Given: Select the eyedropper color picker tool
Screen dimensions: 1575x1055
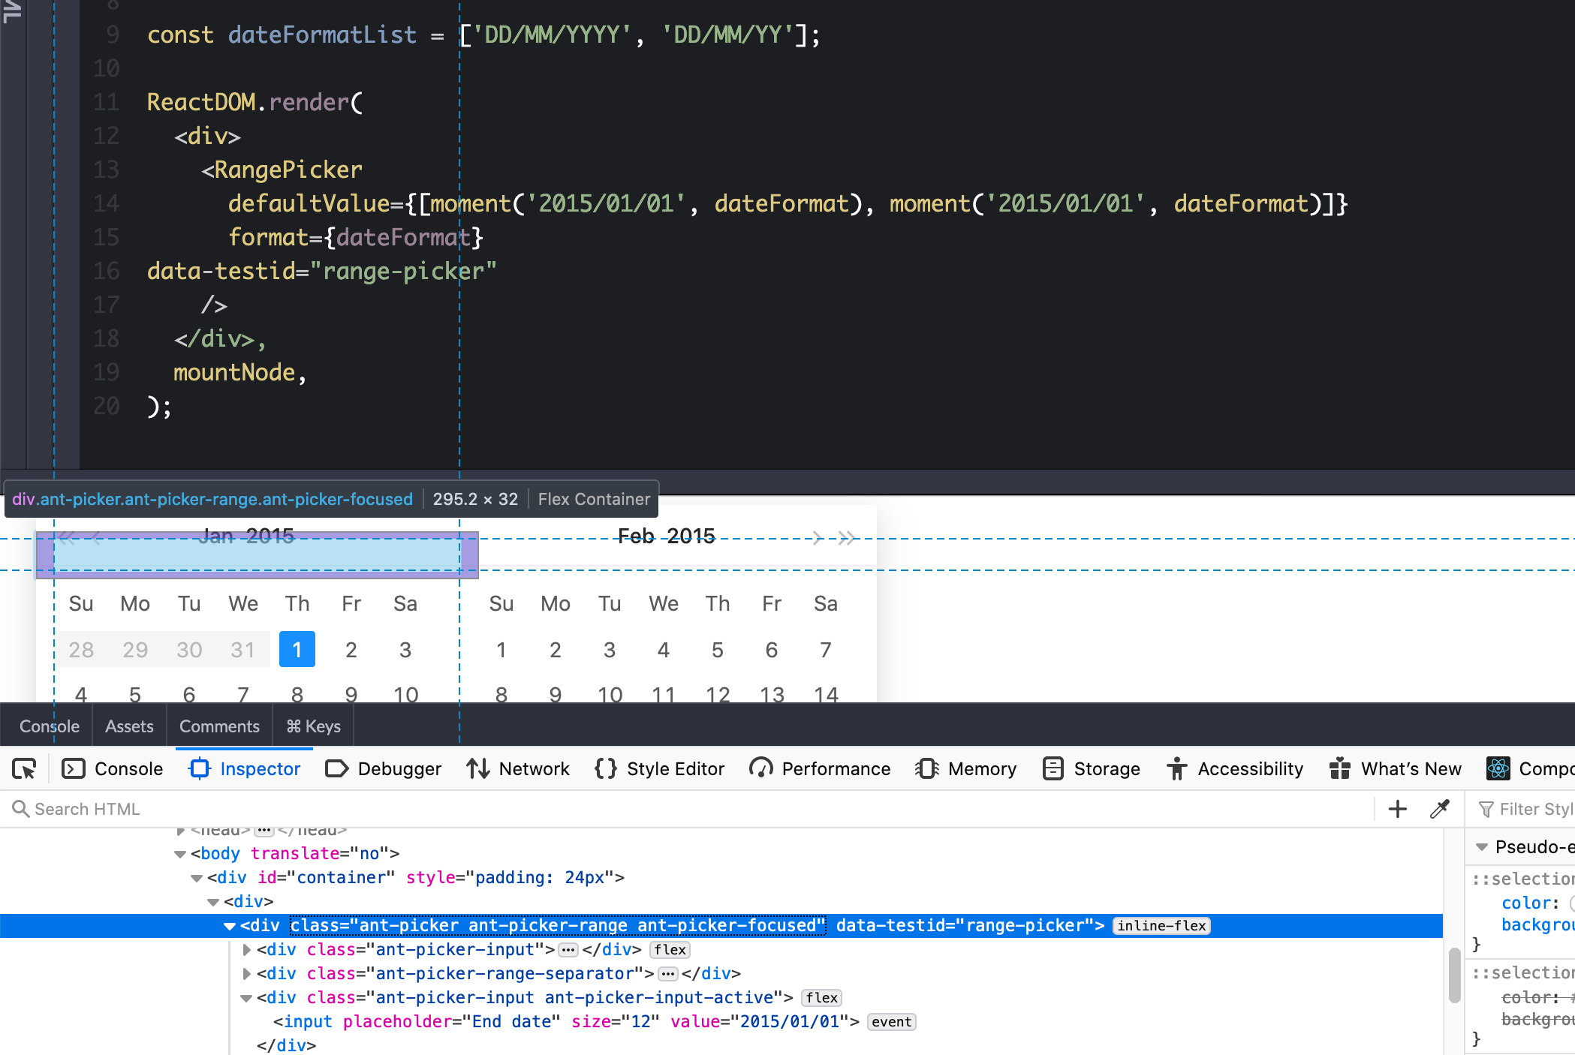Looking at the screenshot, I should pyautogui.click(x=1441, y=809).
